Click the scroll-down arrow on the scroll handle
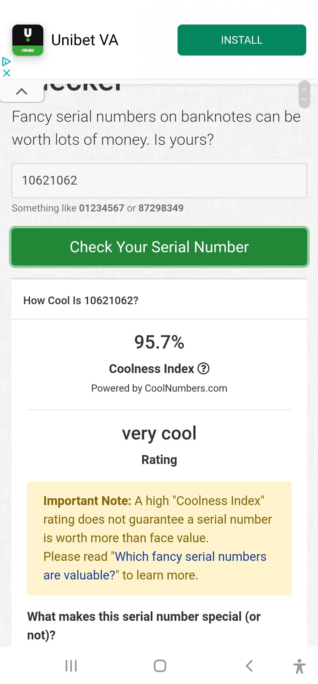The image size is (318, 684). pos(304,99)
